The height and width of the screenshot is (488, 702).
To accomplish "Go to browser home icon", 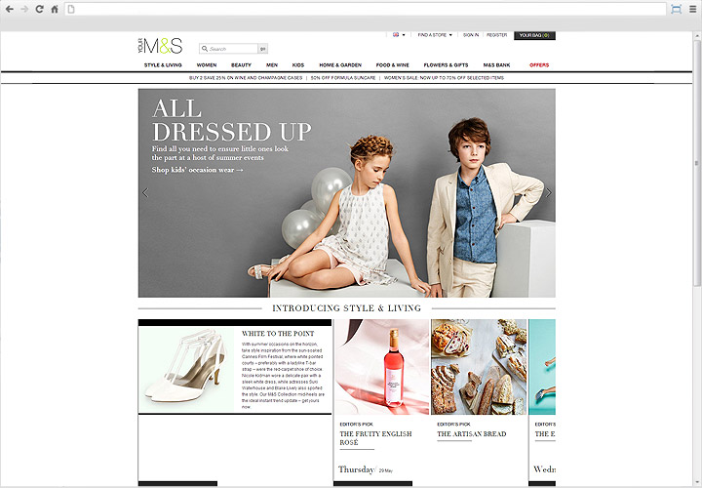I will coord(55,9).
